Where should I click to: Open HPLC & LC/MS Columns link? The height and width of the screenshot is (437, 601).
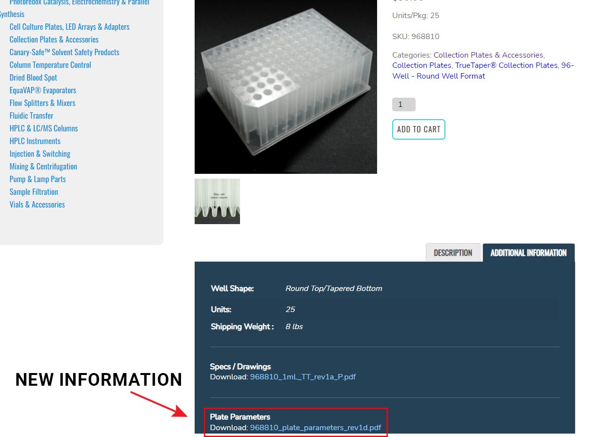coord(44,128)
